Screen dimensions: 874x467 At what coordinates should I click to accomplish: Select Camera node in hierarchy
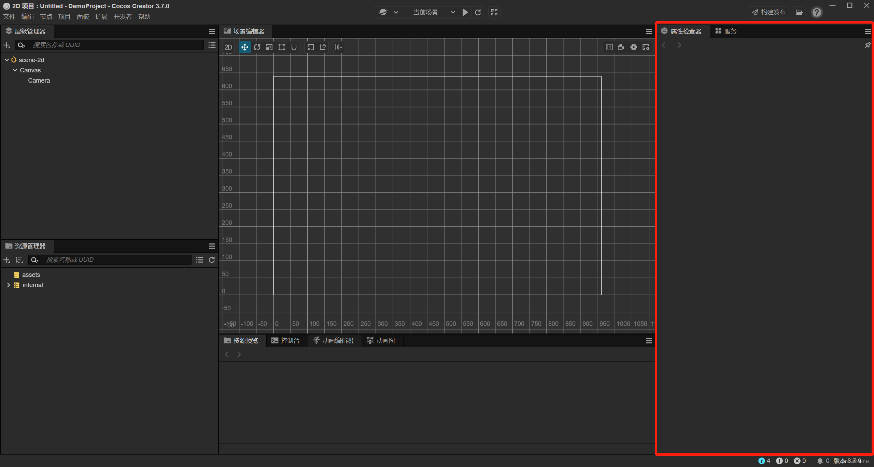39,80
